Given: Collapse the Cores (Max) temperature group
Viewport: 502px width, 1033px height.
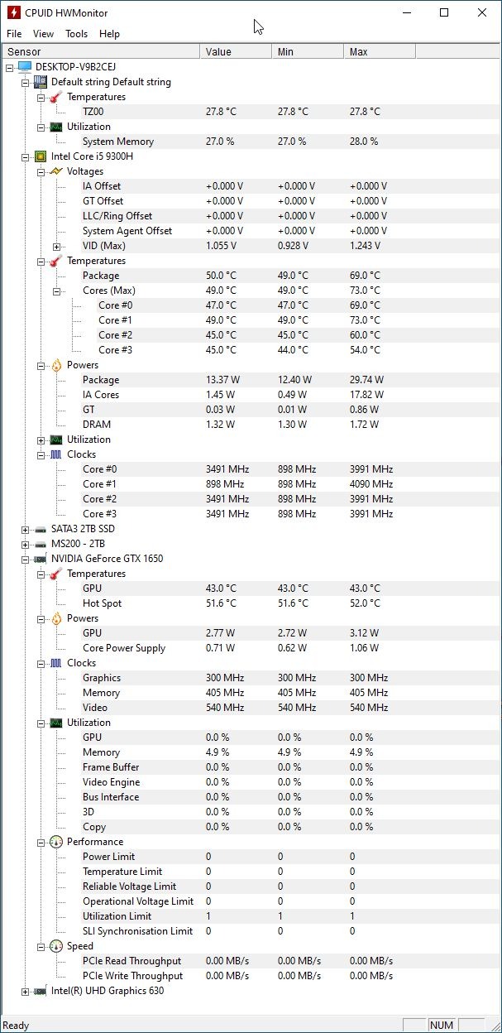Looking at the screenshot, I should pos(57,291).
